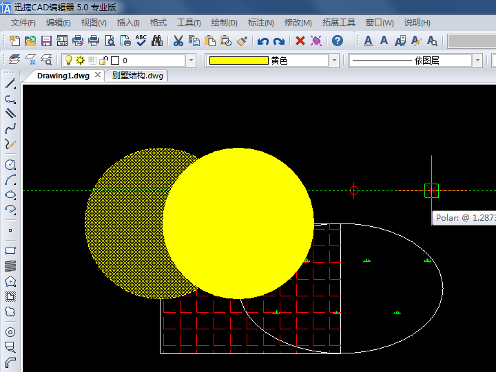Select the Ellipse tool
This screenshot has width=496, height=372.
point(10,195)
